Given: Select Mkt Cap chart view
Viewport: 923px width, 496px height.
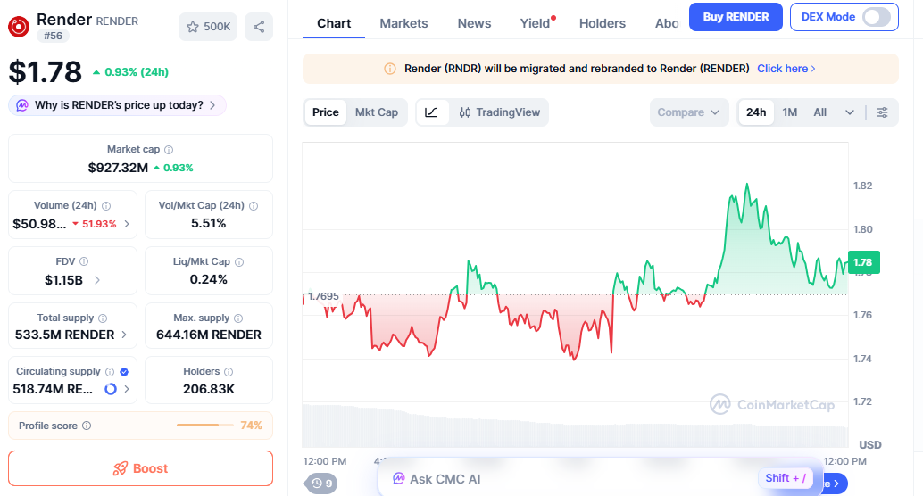Looking at the screenshot, I should (377, 112).
